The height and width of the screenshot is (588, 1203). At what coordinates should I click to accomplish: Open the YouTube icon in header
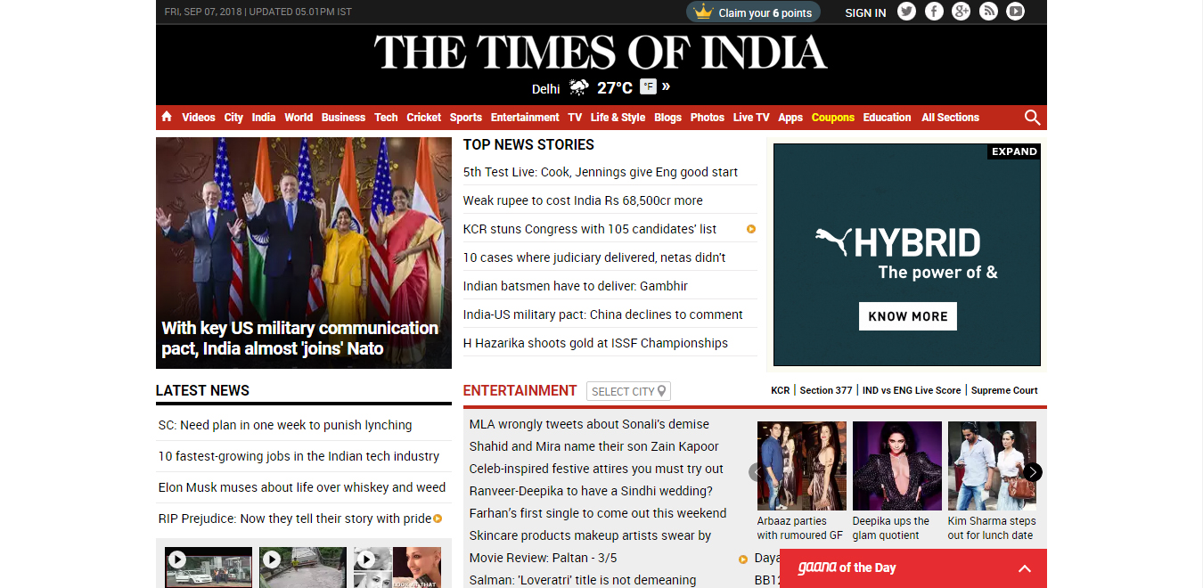point(1015,12)
